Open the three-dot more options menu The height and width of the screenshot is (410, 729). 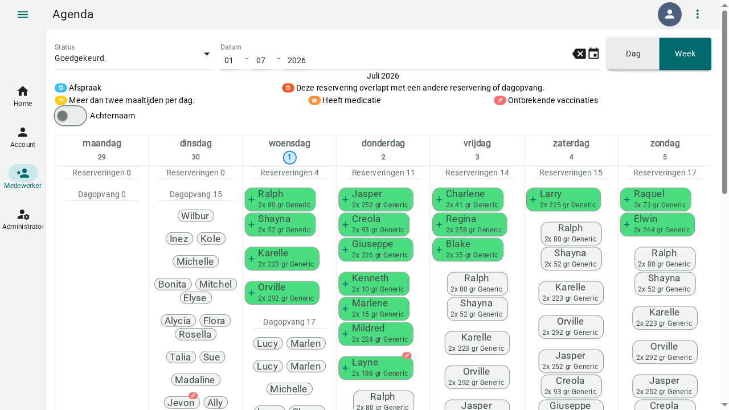[x=698, y=14]
